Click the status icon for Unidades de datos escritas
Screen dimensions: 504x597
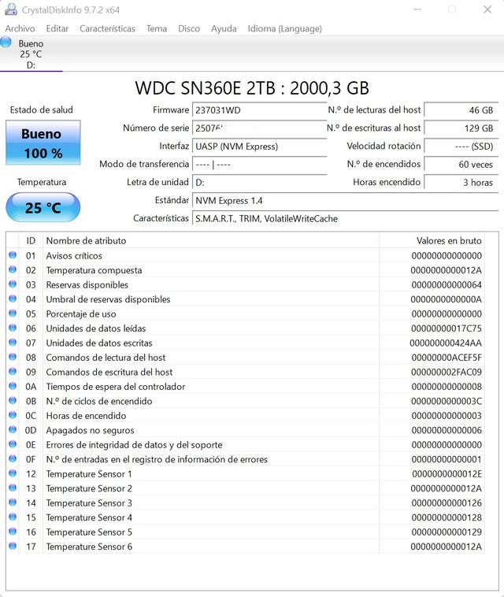pyautogui.click(x=13, y=343)
